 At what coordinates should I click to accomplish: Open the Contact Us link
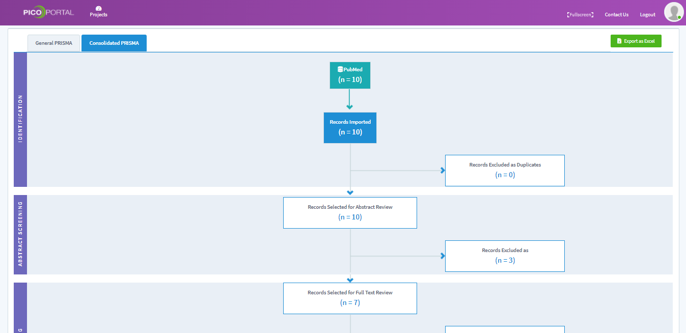pos(617,15)
